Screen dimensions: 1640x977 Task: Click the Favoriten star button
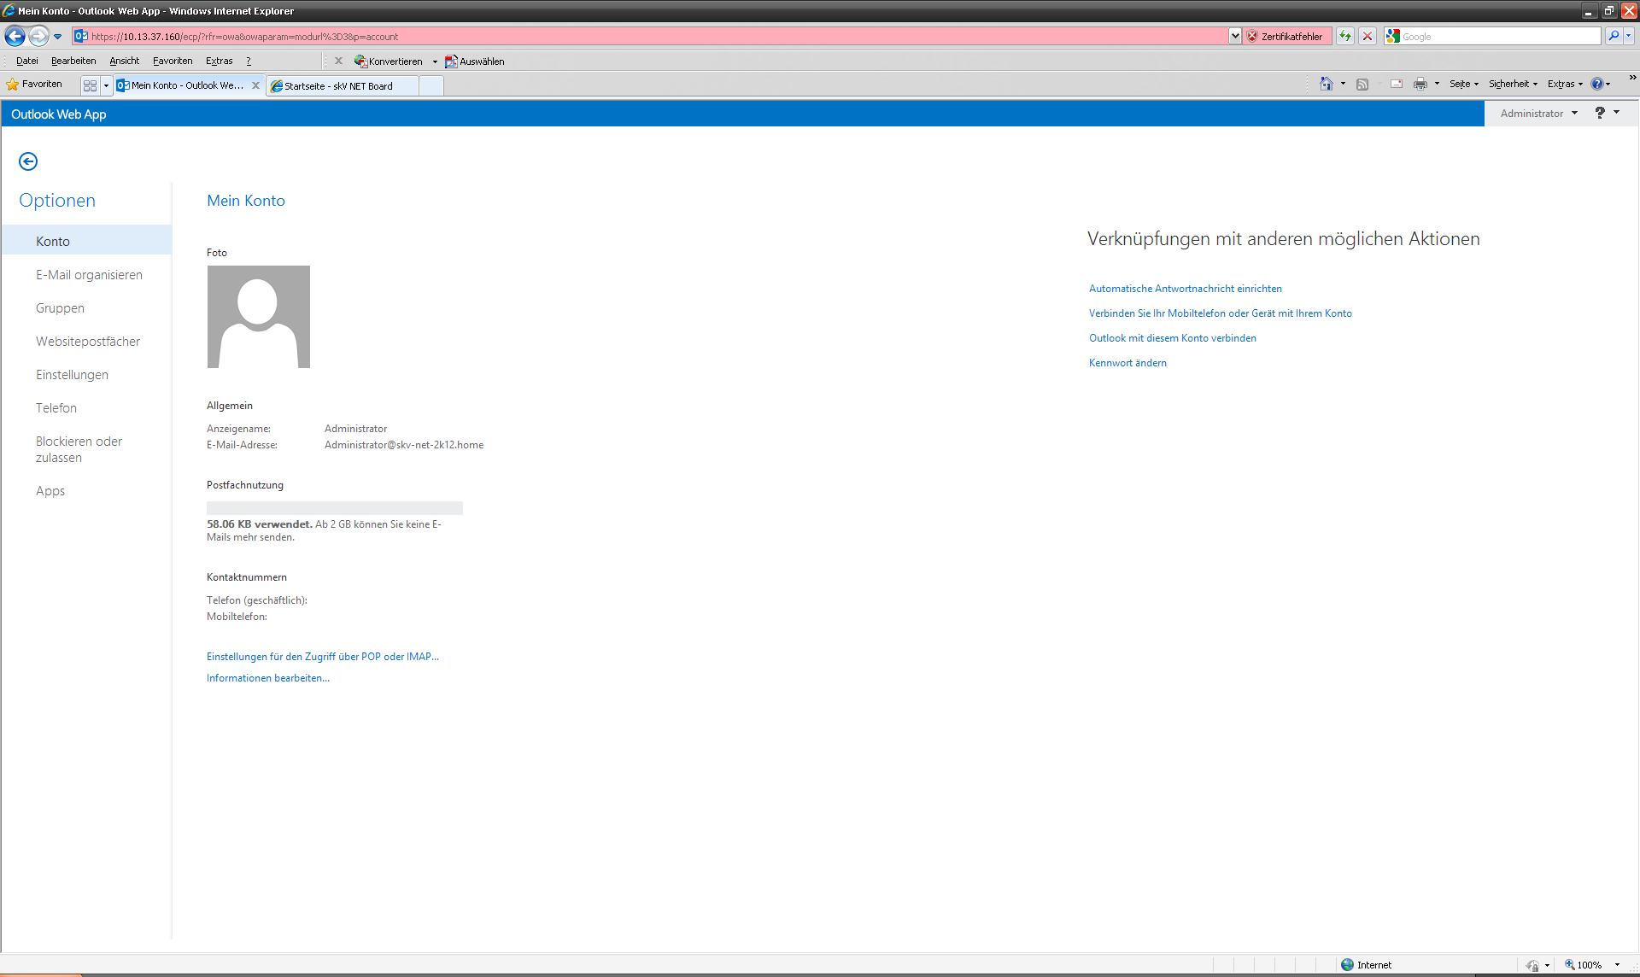35,84
